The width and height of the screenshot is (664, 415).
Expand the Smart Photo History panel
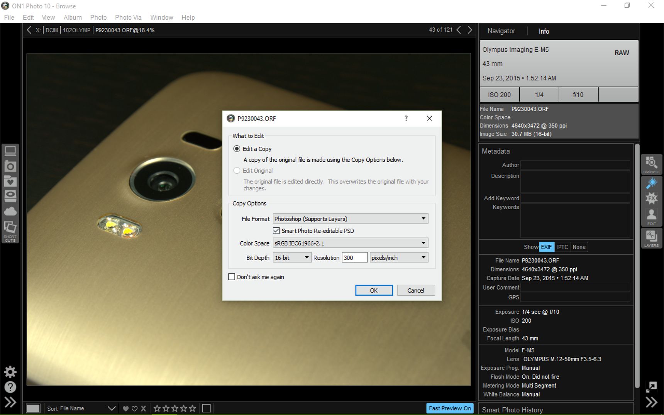click(x=512, y=410)
